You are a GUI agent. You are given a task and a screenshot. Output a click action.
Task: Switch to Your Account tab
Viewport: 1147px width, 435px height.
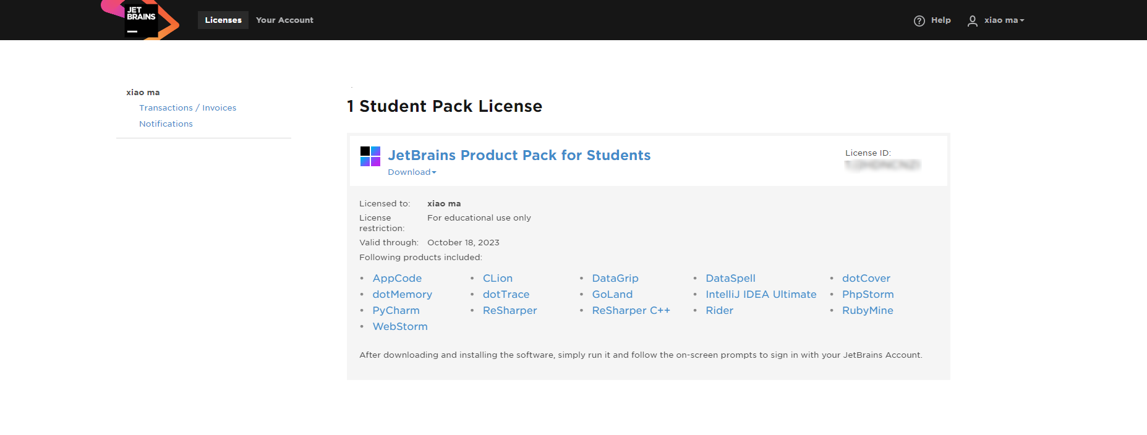pos(284,20)
